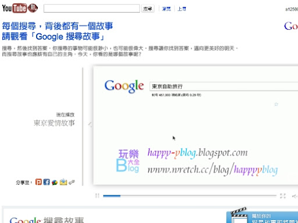Share by email envelope icon
298x223 pixels.
pyautogui.click(x=63, y=182)
